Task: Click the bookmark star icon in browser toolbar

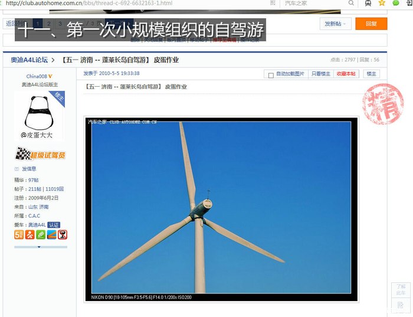Action: pos(382,4)
